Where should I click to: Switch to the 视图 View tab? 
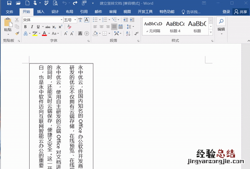point(127,12)
